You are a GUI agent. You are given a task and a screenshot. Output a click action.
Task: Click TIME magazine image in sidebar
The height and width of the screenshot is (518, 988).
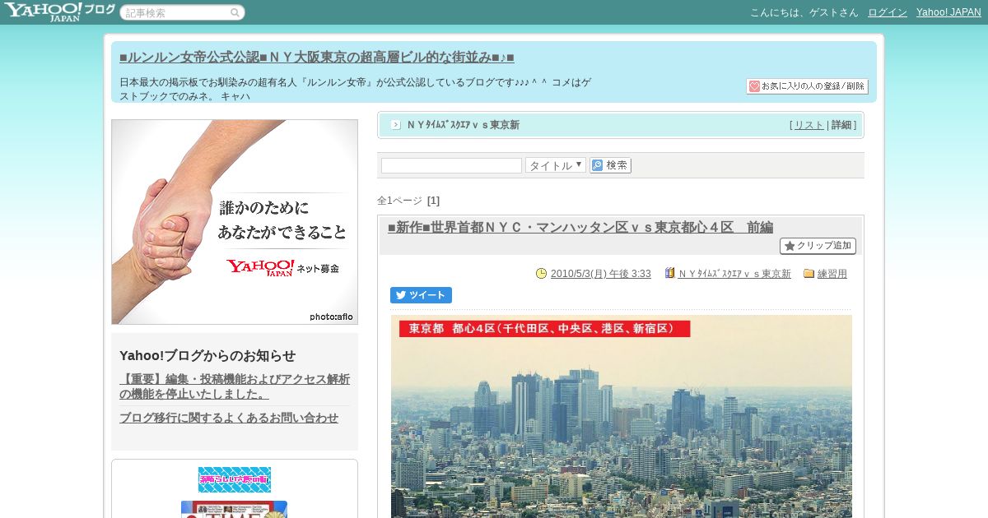[234, 510]
